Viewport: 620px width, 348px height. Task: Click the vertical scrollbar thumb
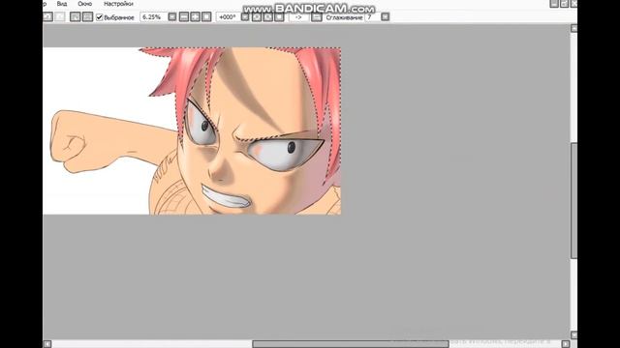(x=573, y=201)
